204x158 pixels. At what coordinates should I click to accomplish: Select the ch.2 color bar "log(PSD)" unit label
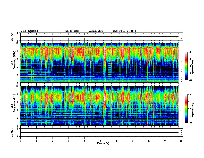[193, 110]
